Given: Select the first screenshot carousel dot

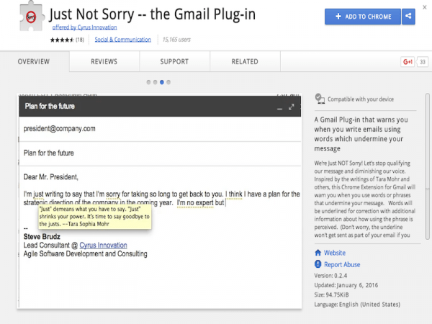Looking at the screenshot, I should click(148, 82).
